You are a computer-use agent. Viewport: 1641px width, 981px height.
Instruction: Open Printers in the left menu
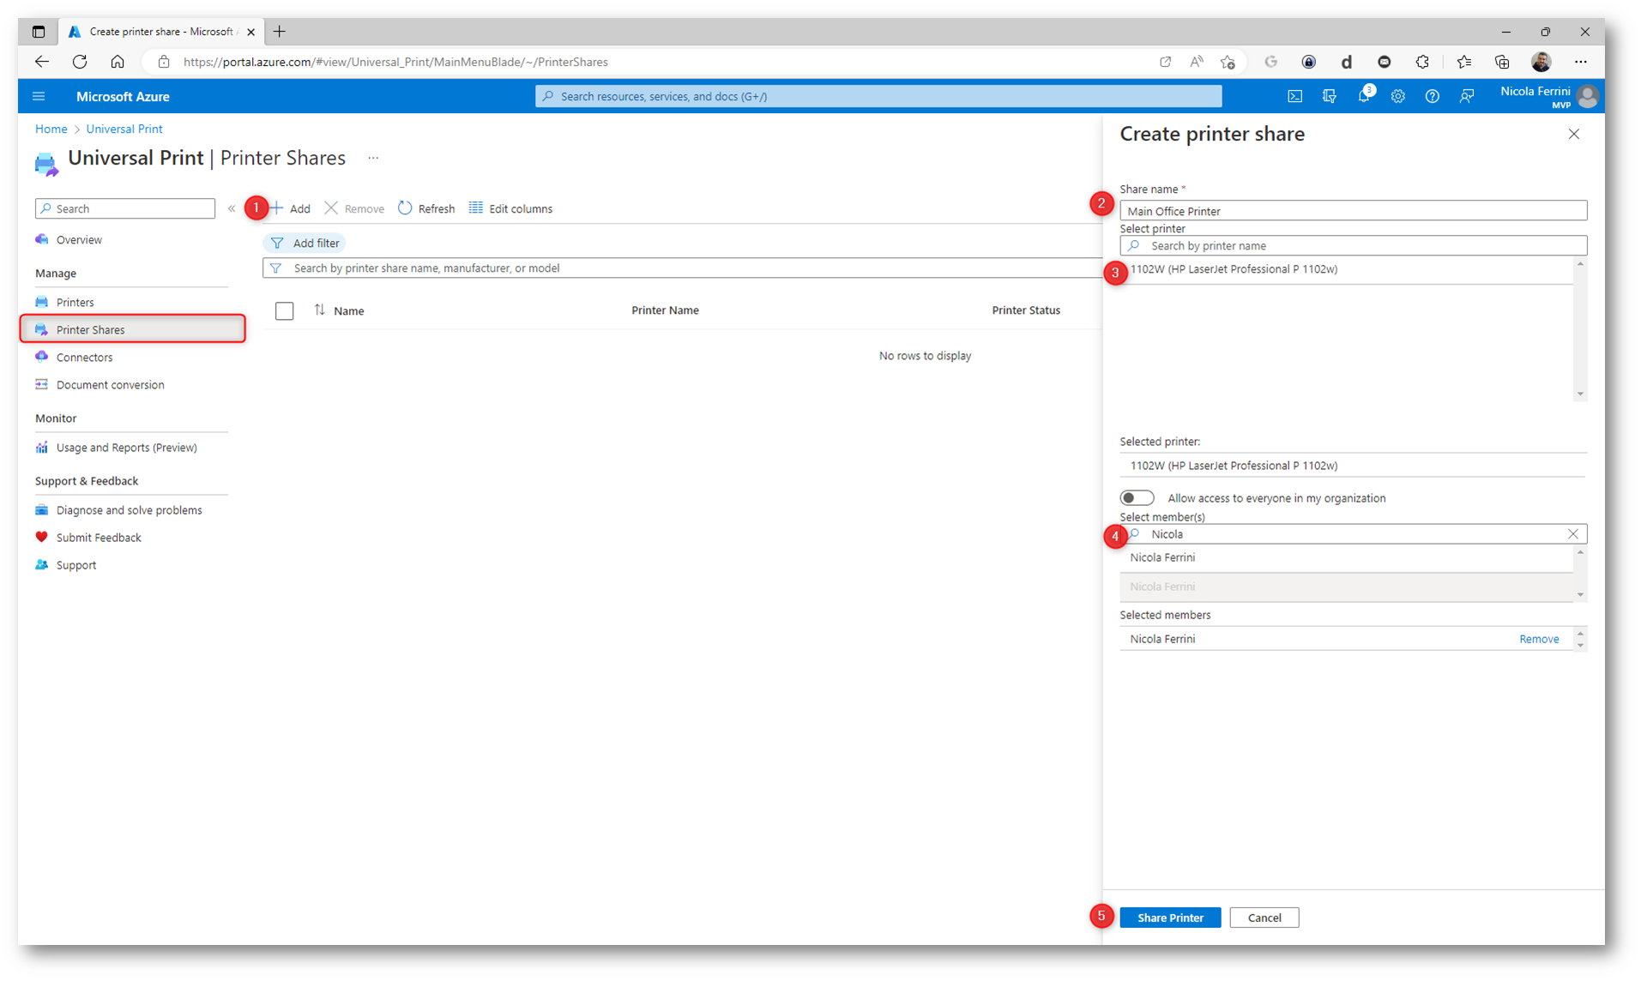75,302
